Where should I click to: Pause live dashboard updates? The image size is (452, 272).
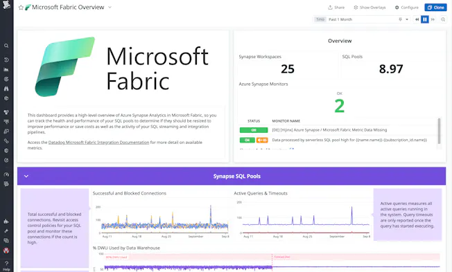point(424,19)
